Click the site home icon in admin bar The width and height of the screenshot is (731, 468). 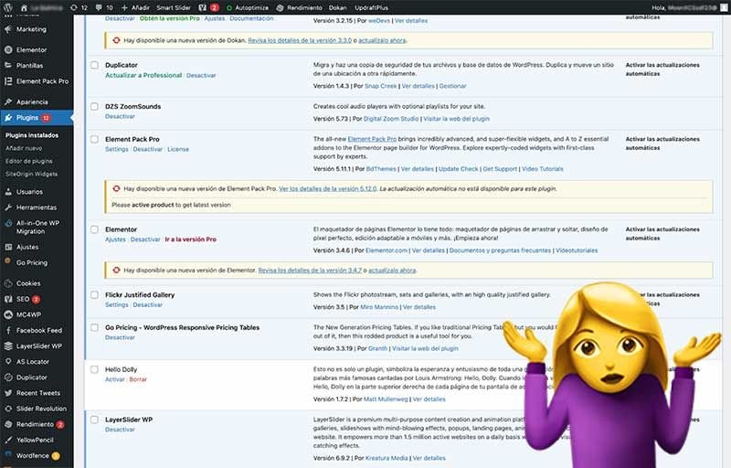(24, 7)
